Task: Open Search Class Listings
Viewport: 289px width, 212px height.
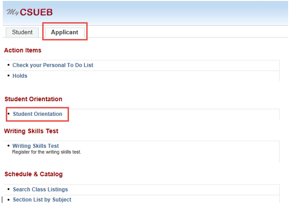Action: 40,190
